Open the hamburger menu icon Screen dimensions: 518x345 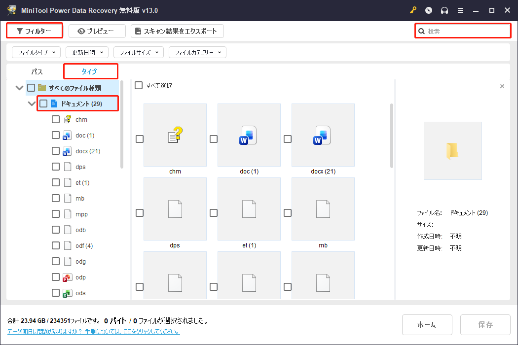click(x=460, y=10)
